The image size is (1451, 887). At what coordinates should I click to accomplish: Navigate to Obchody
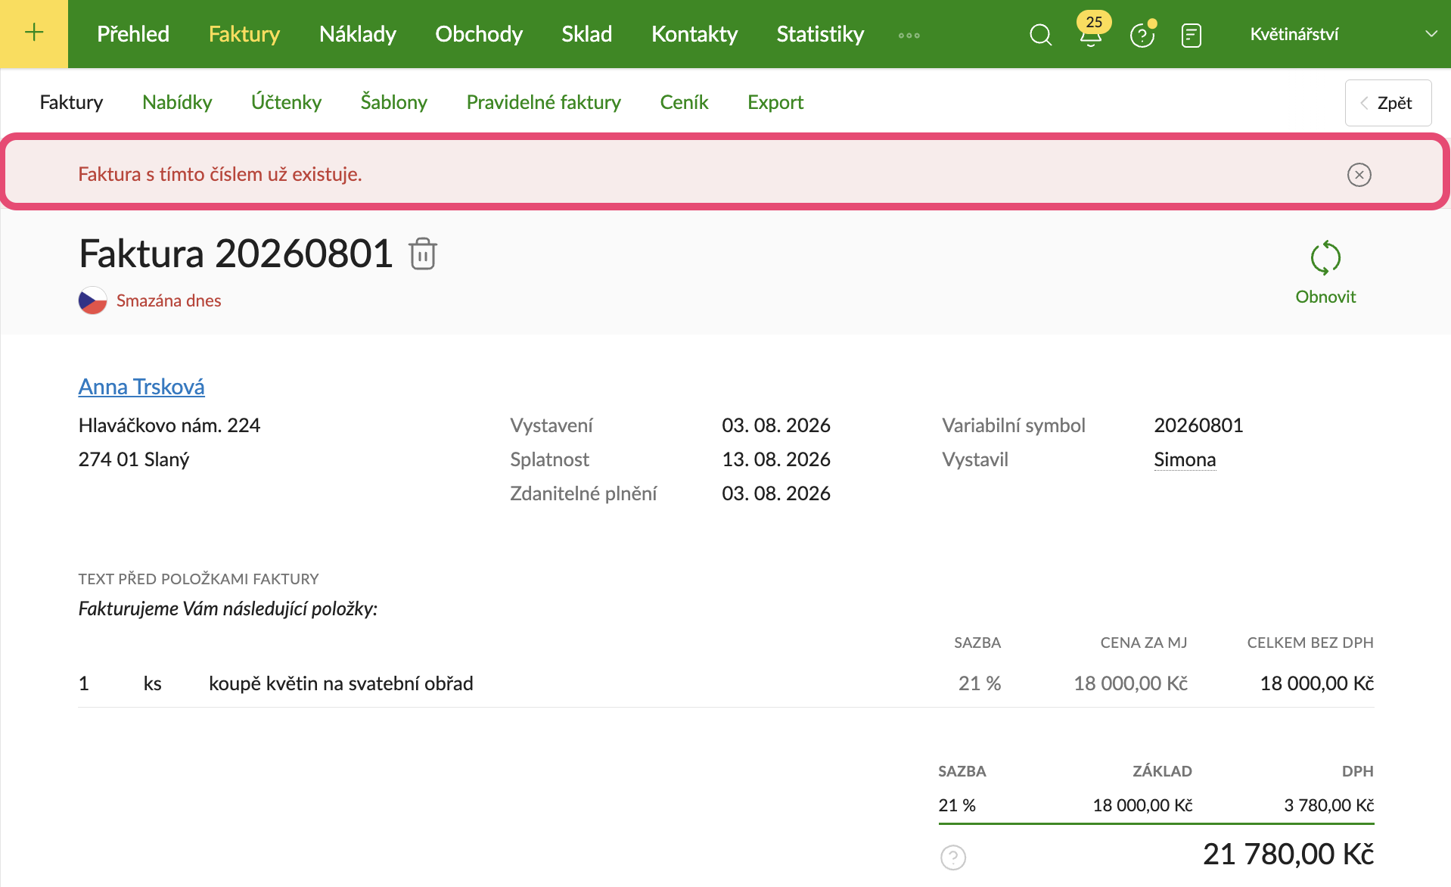tap(479, 34)
